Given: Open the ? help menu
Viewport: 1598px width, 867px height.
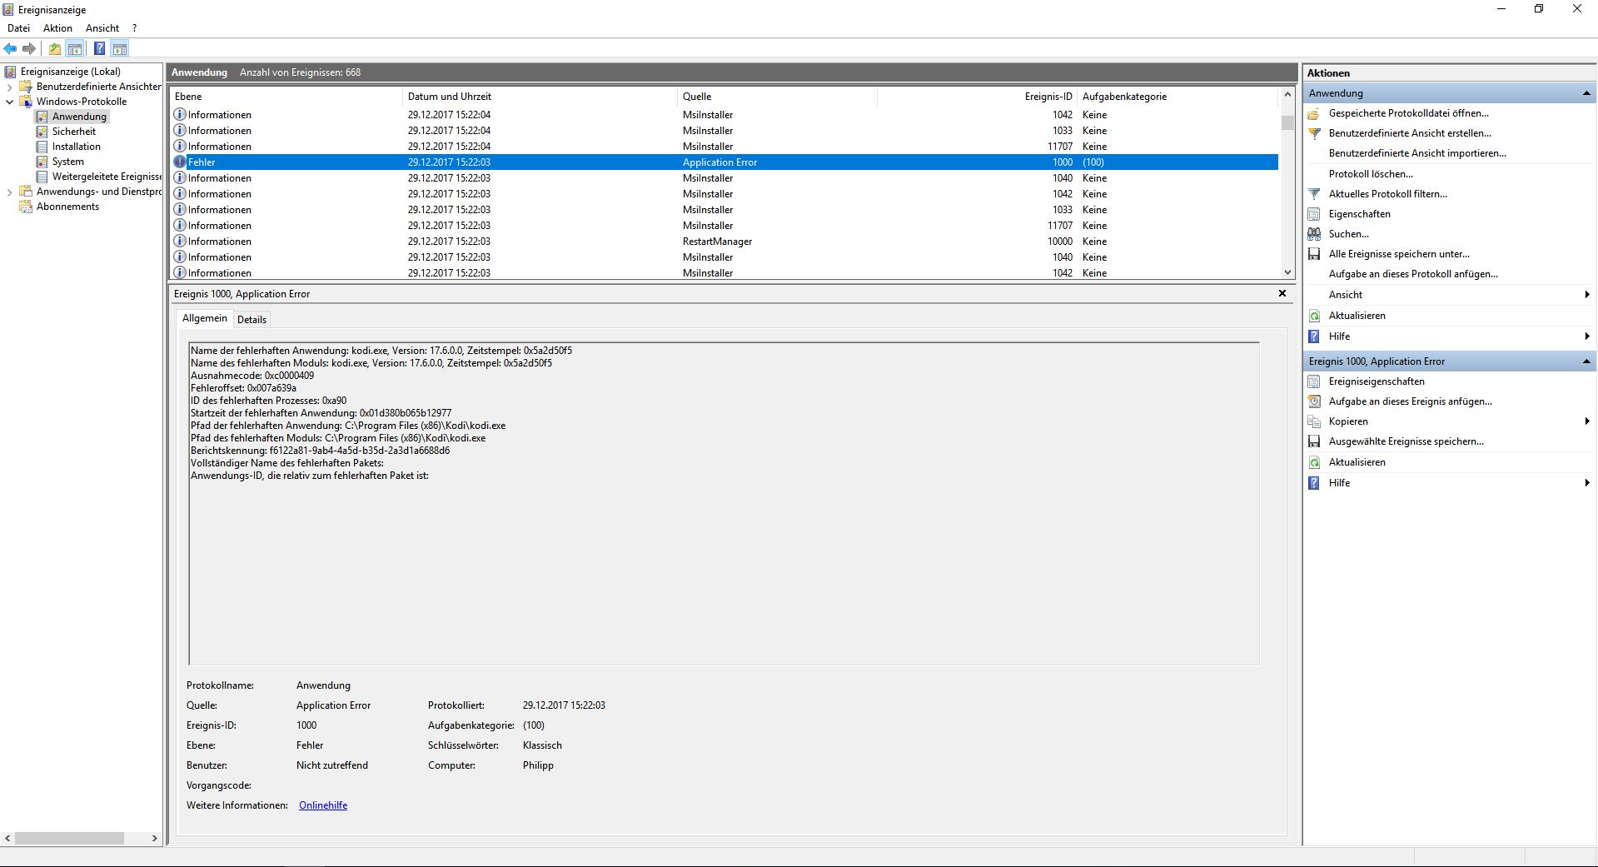Looking at the screenshot, I should tap(134, 28).
